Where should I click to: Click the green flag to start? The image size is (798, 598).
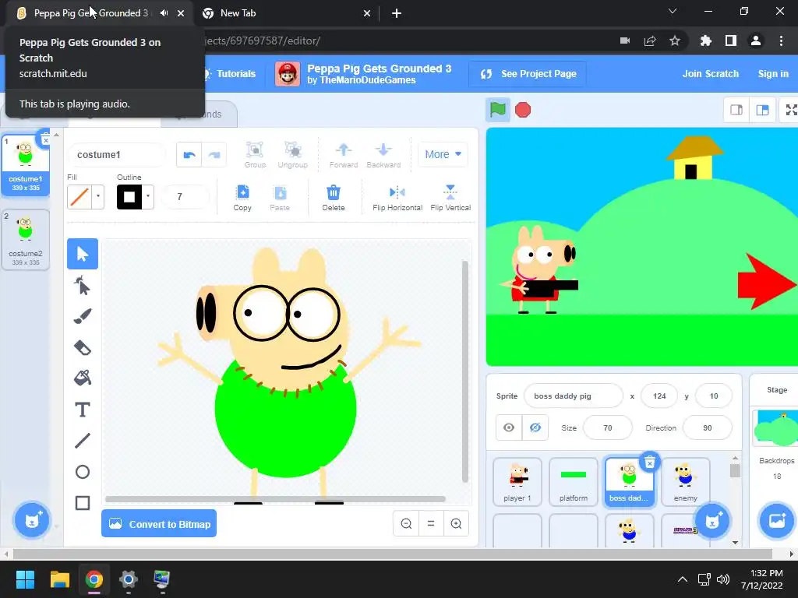[497, 110]
